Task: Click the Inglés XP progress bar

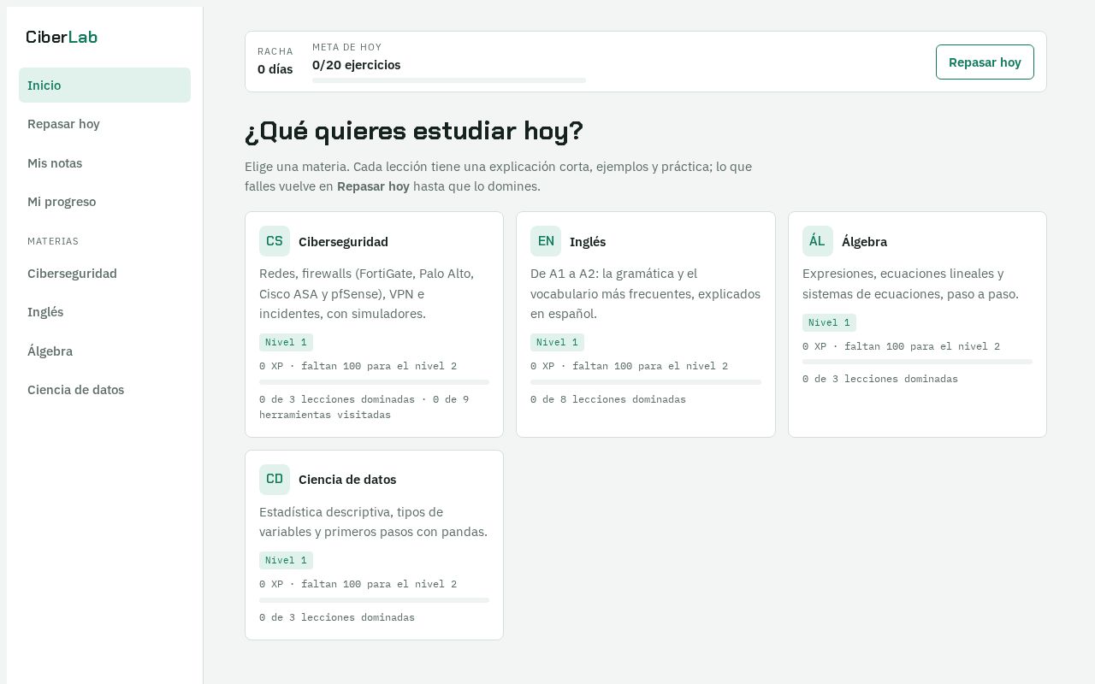Action: click(646, 382)
